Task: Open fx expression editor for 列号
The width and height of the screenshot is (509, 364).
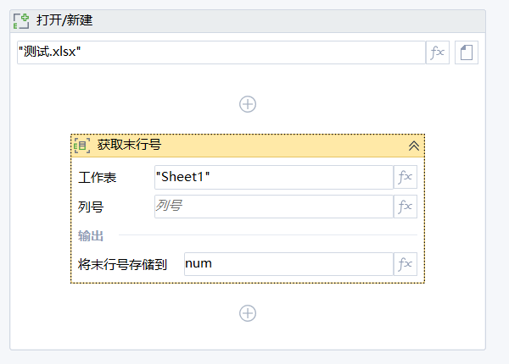Action: point(406,207)
